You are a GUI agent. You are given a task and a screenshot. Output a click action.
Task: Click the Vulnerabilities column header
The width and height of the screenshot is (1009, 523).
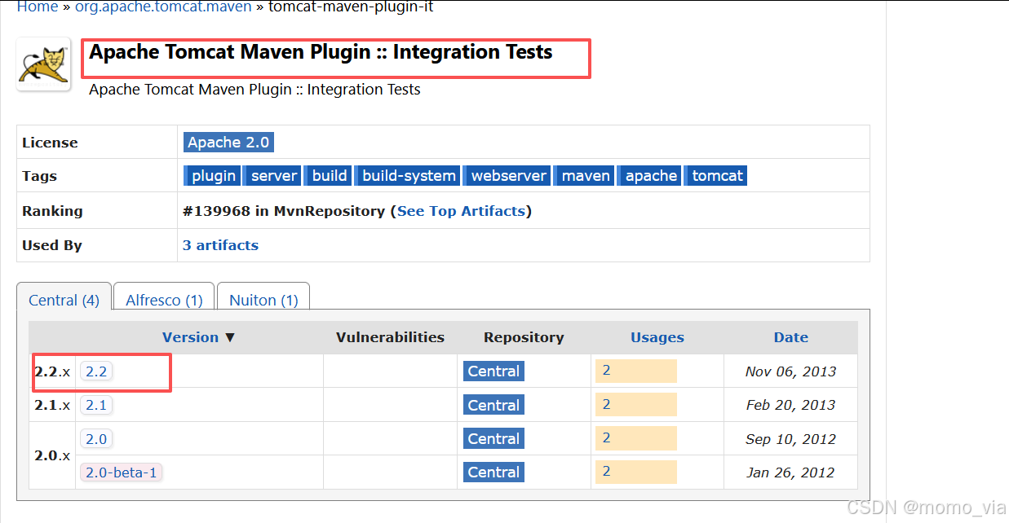point(391,337)
